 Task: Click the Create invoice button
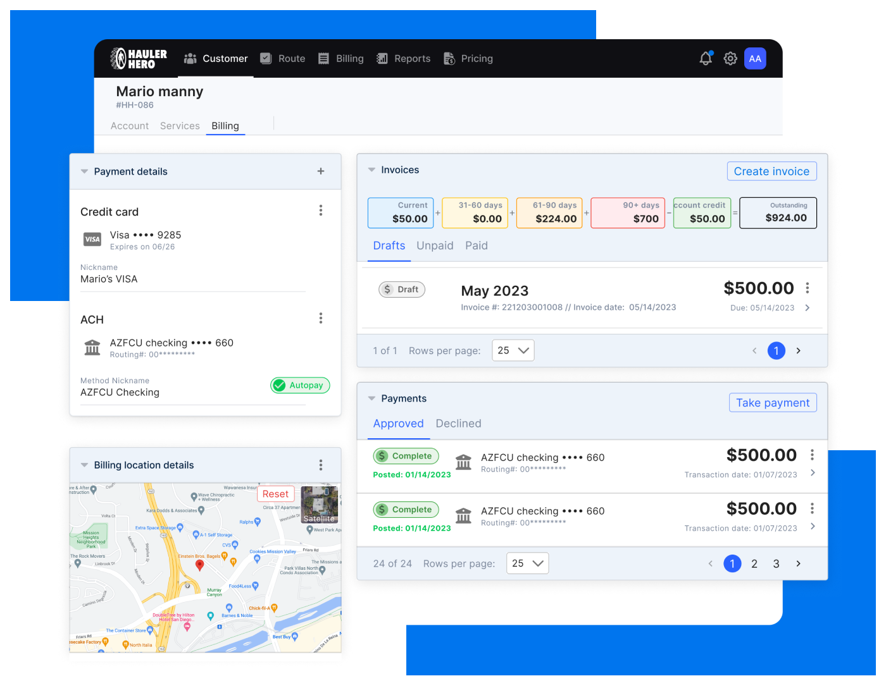771,171
